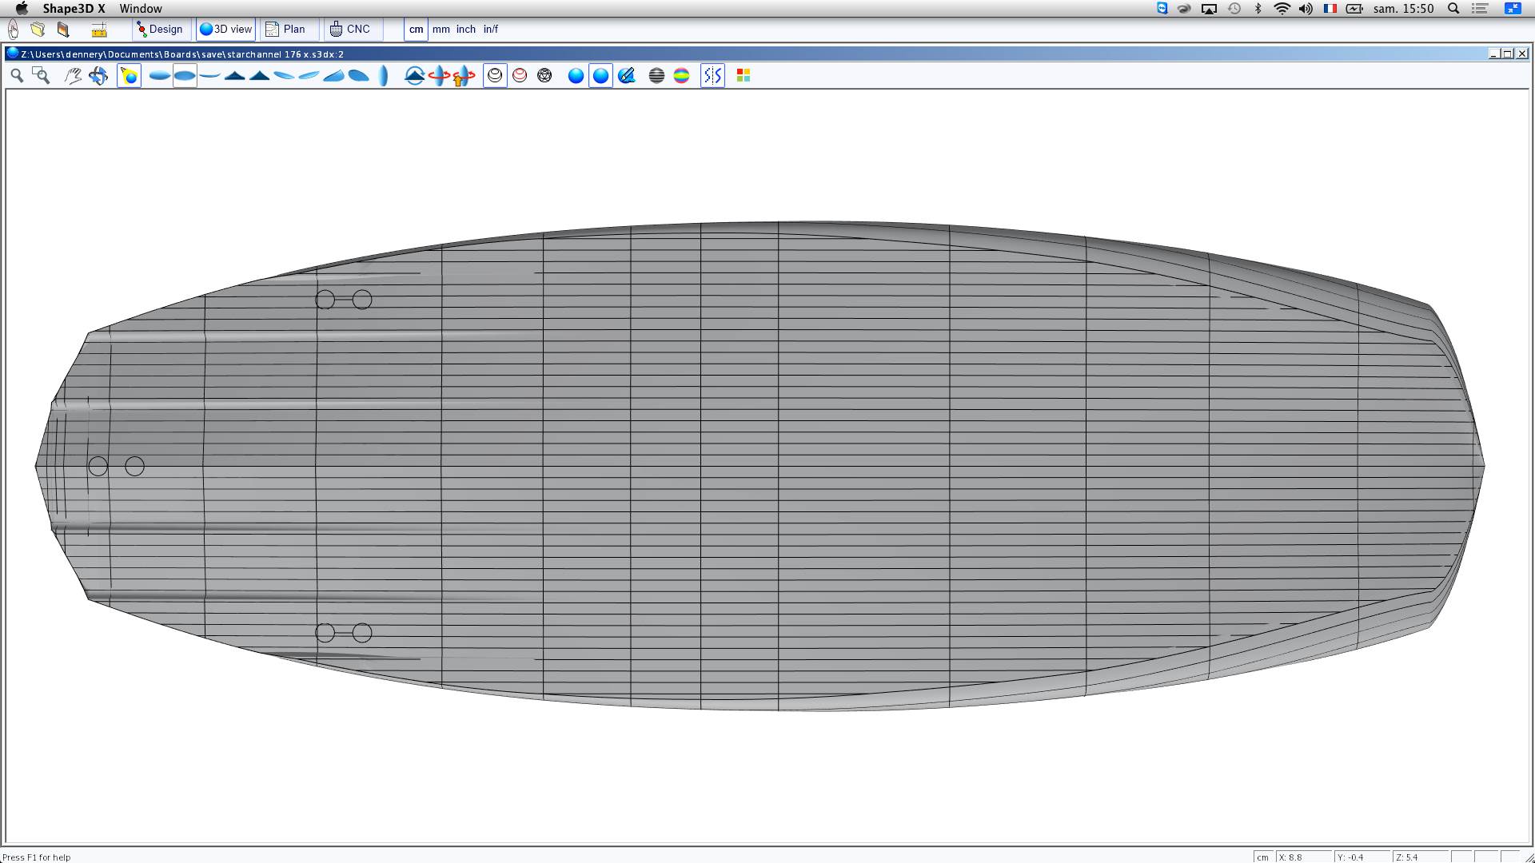
Task: Activate the hand pan tool
Action: click(x=73, y=76)
